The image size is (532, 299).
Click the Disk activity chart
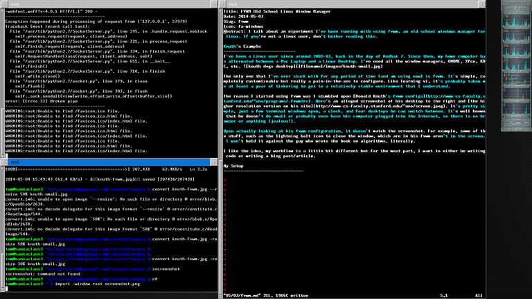click(x=516, y=93)
